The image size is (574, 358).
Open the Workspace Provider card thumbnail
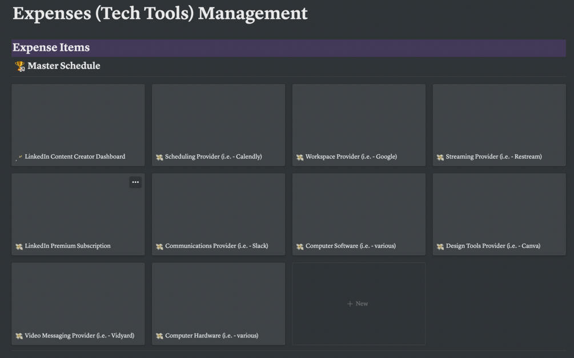coord(359,117)
